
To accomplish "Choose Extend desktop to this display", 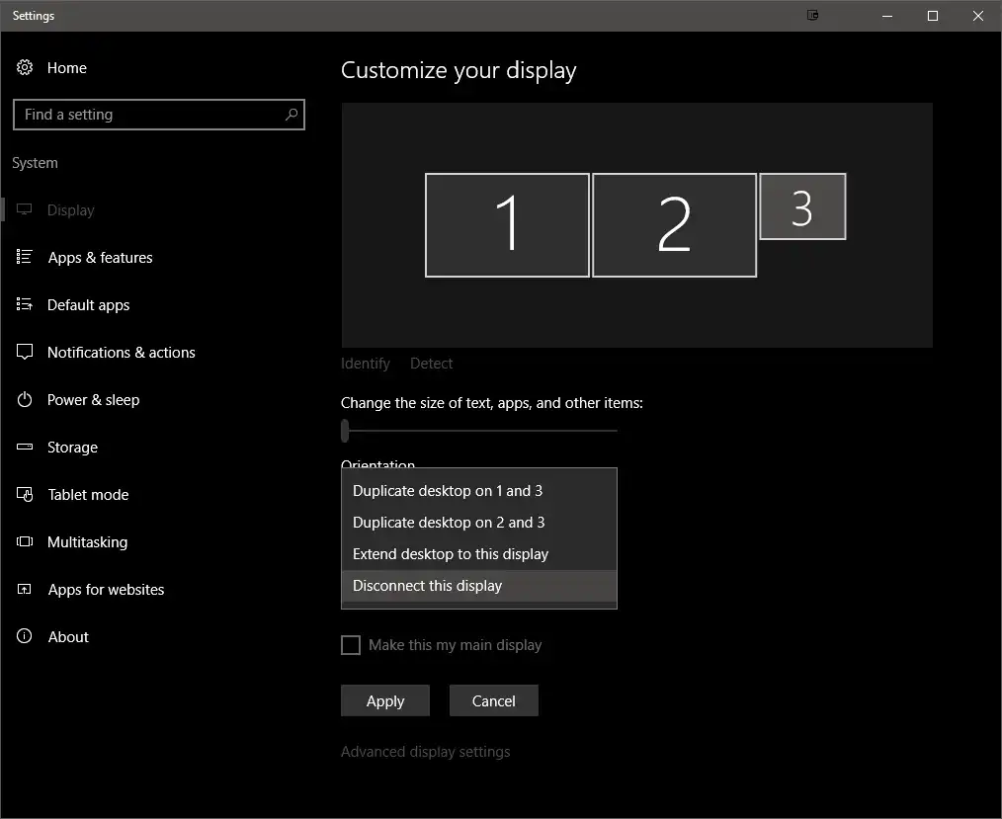I will pyautogui.click(x=450, y=553).
